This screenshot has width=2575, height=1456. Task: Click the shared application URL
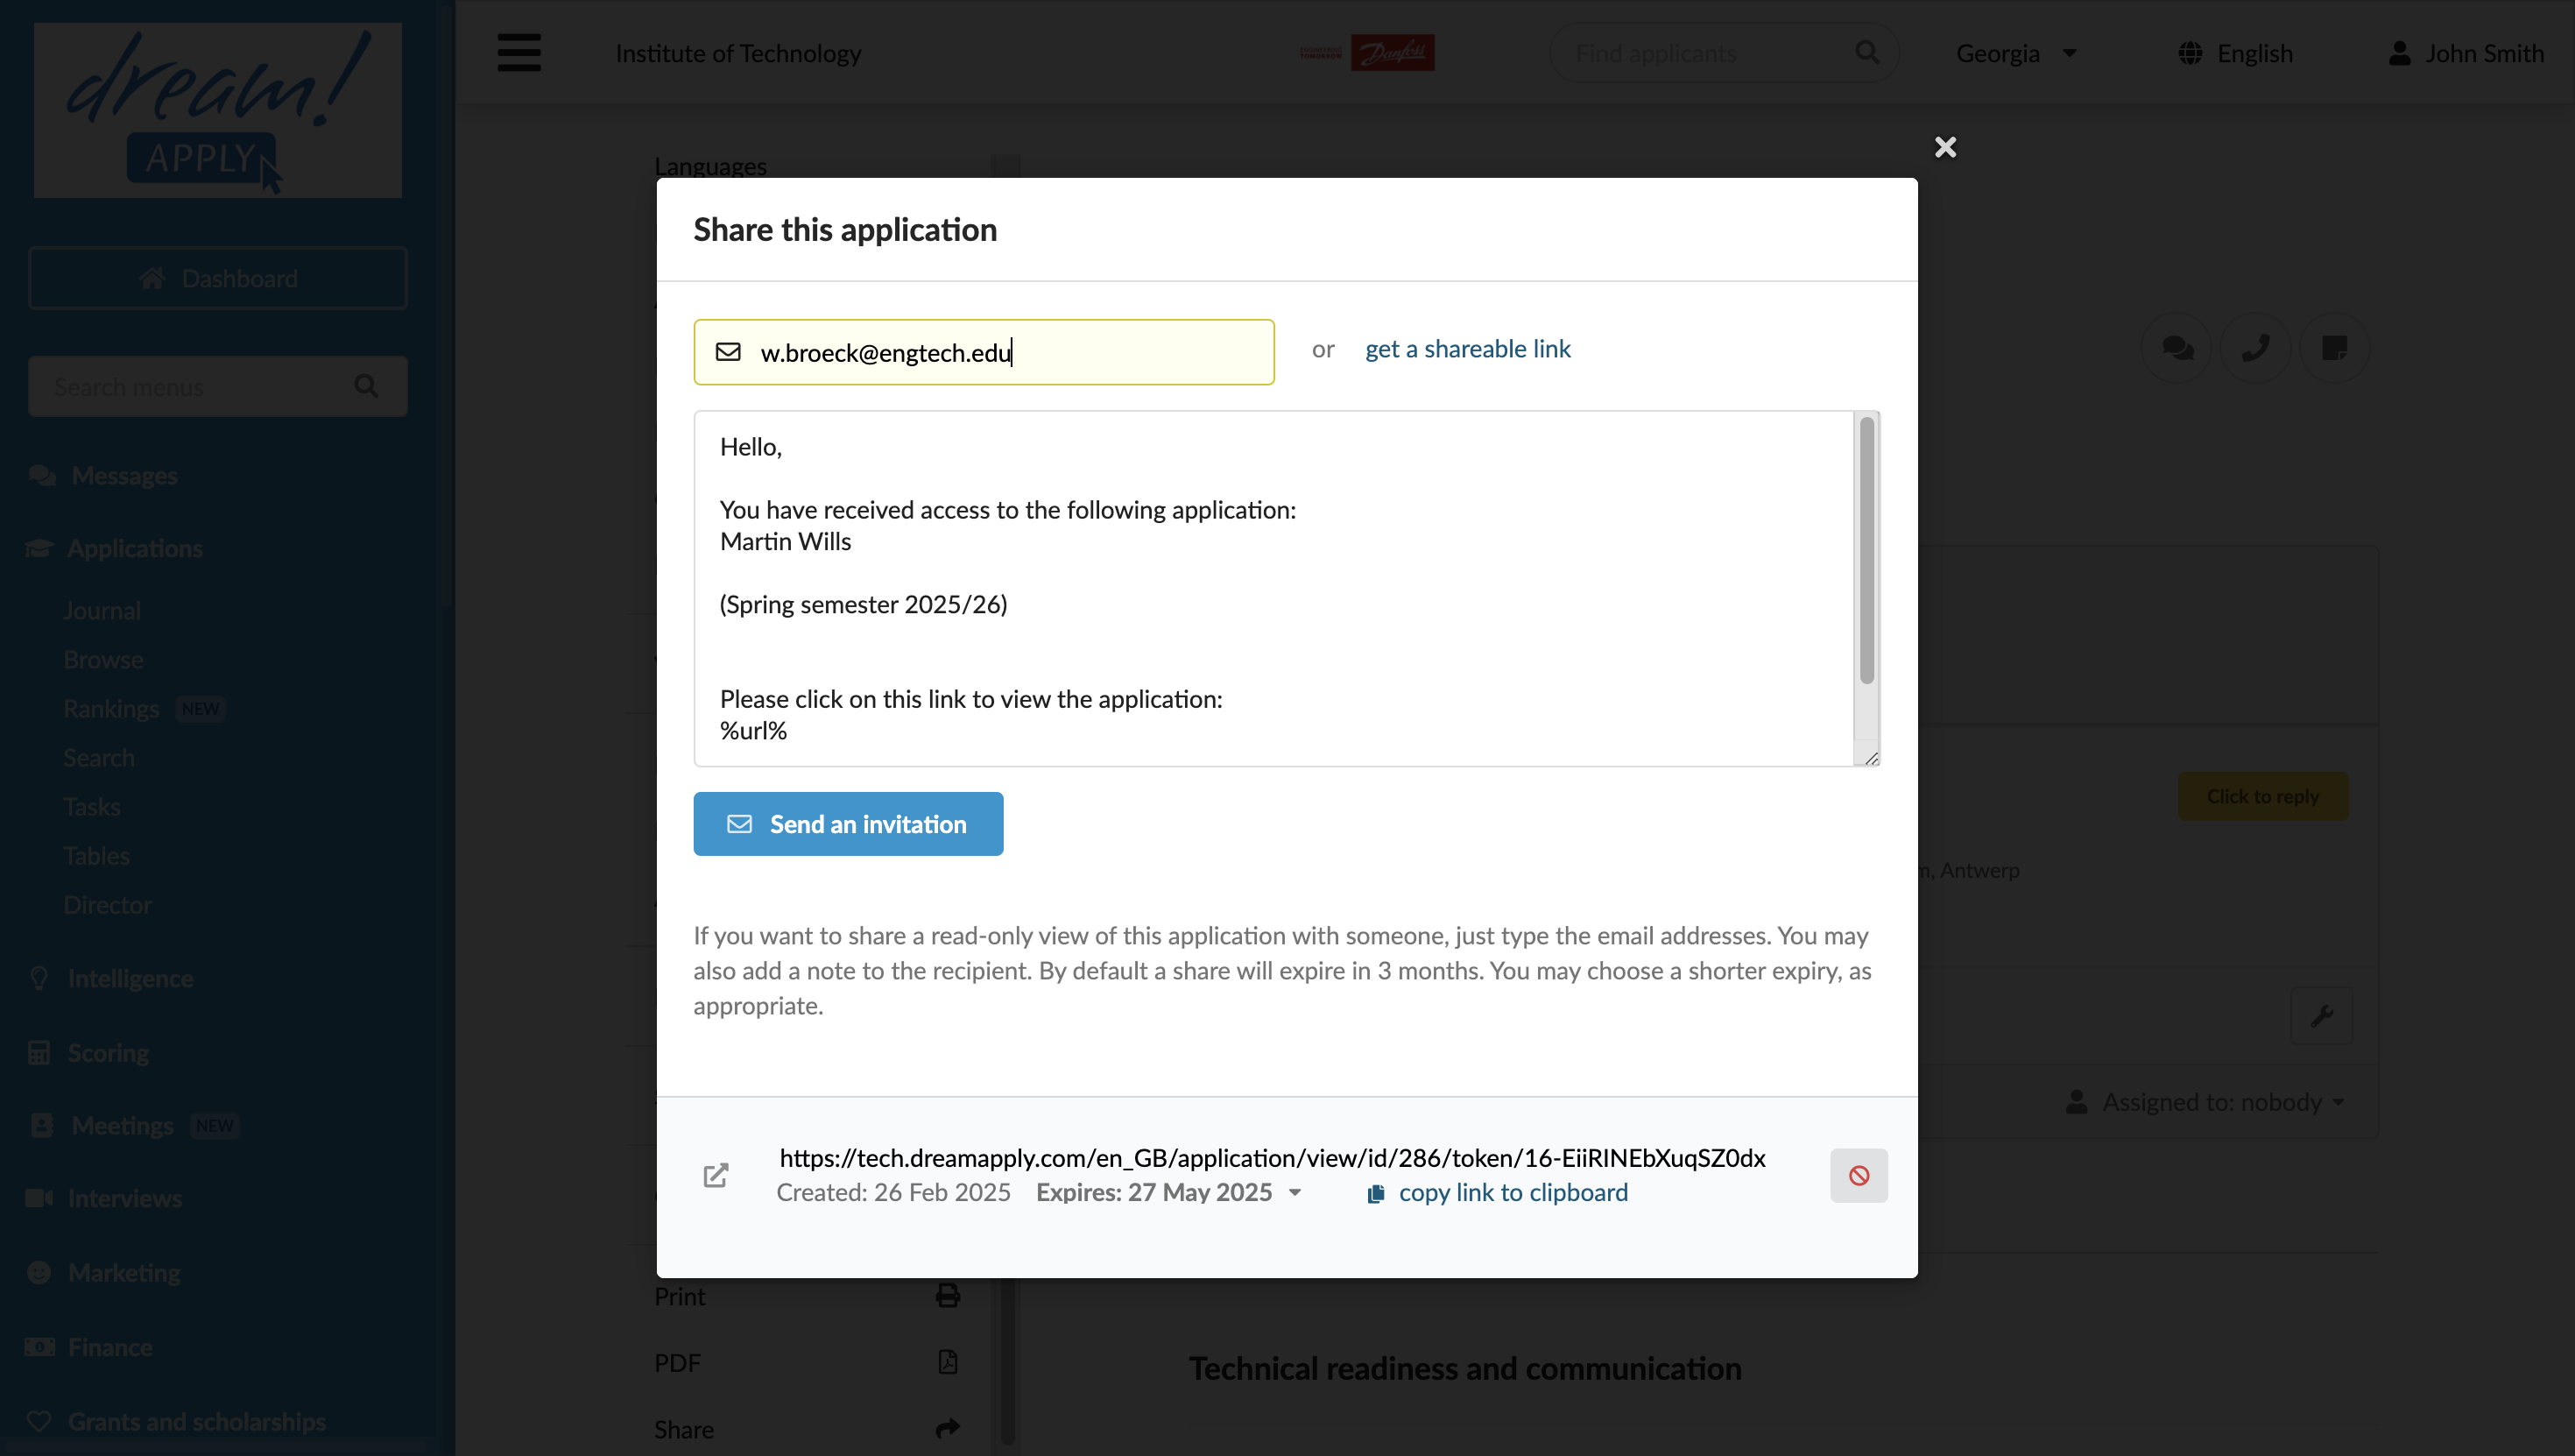[1272, 1158]
